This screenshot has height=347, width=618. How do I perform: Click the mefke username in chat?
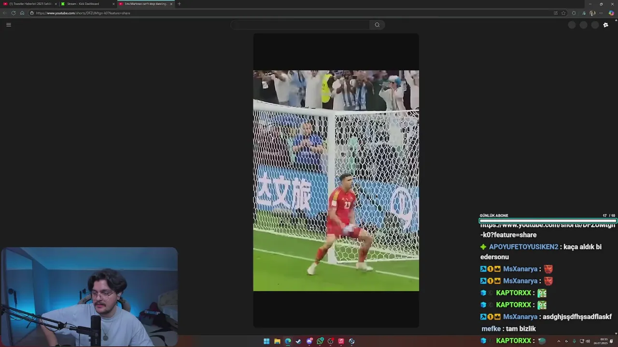491,329
